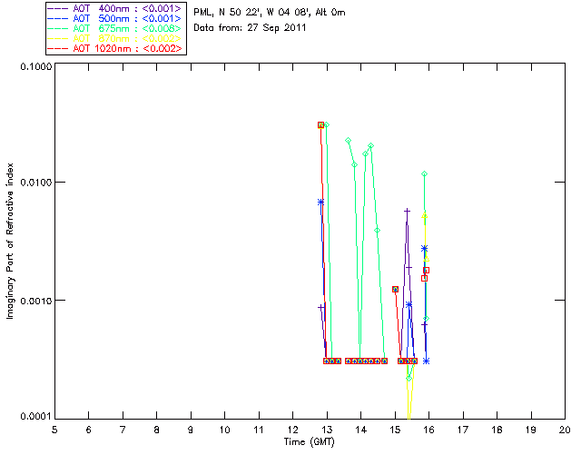Click the 'Imaginary Part of Refractive index' axis label
581x465 pixels.
pyautogui.click(x=10, y=241)
